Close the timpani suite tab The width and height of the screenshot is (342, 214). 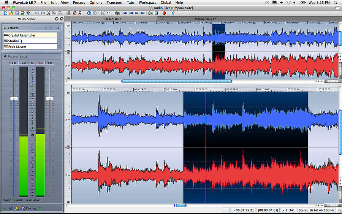pos(69,19)
